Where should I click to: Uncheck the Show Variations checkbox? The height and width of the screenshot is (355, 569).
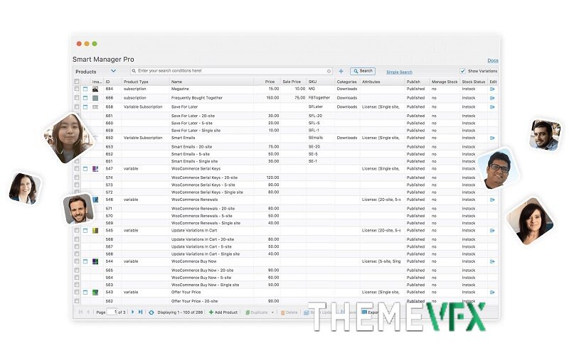(462, 71)
